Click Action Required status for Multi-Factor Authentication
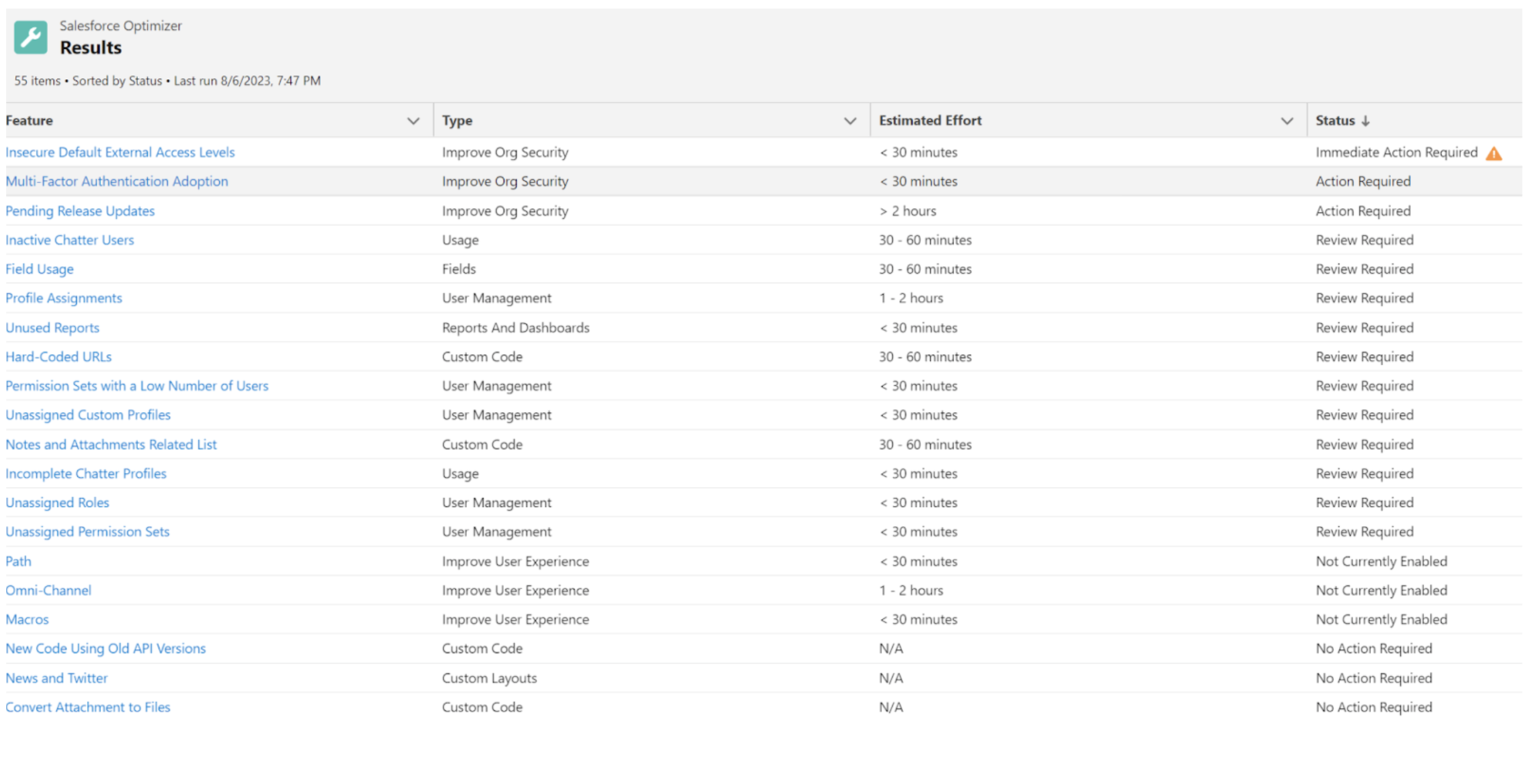Screen dimensions: 1537x764 [x=1363, y=181]
